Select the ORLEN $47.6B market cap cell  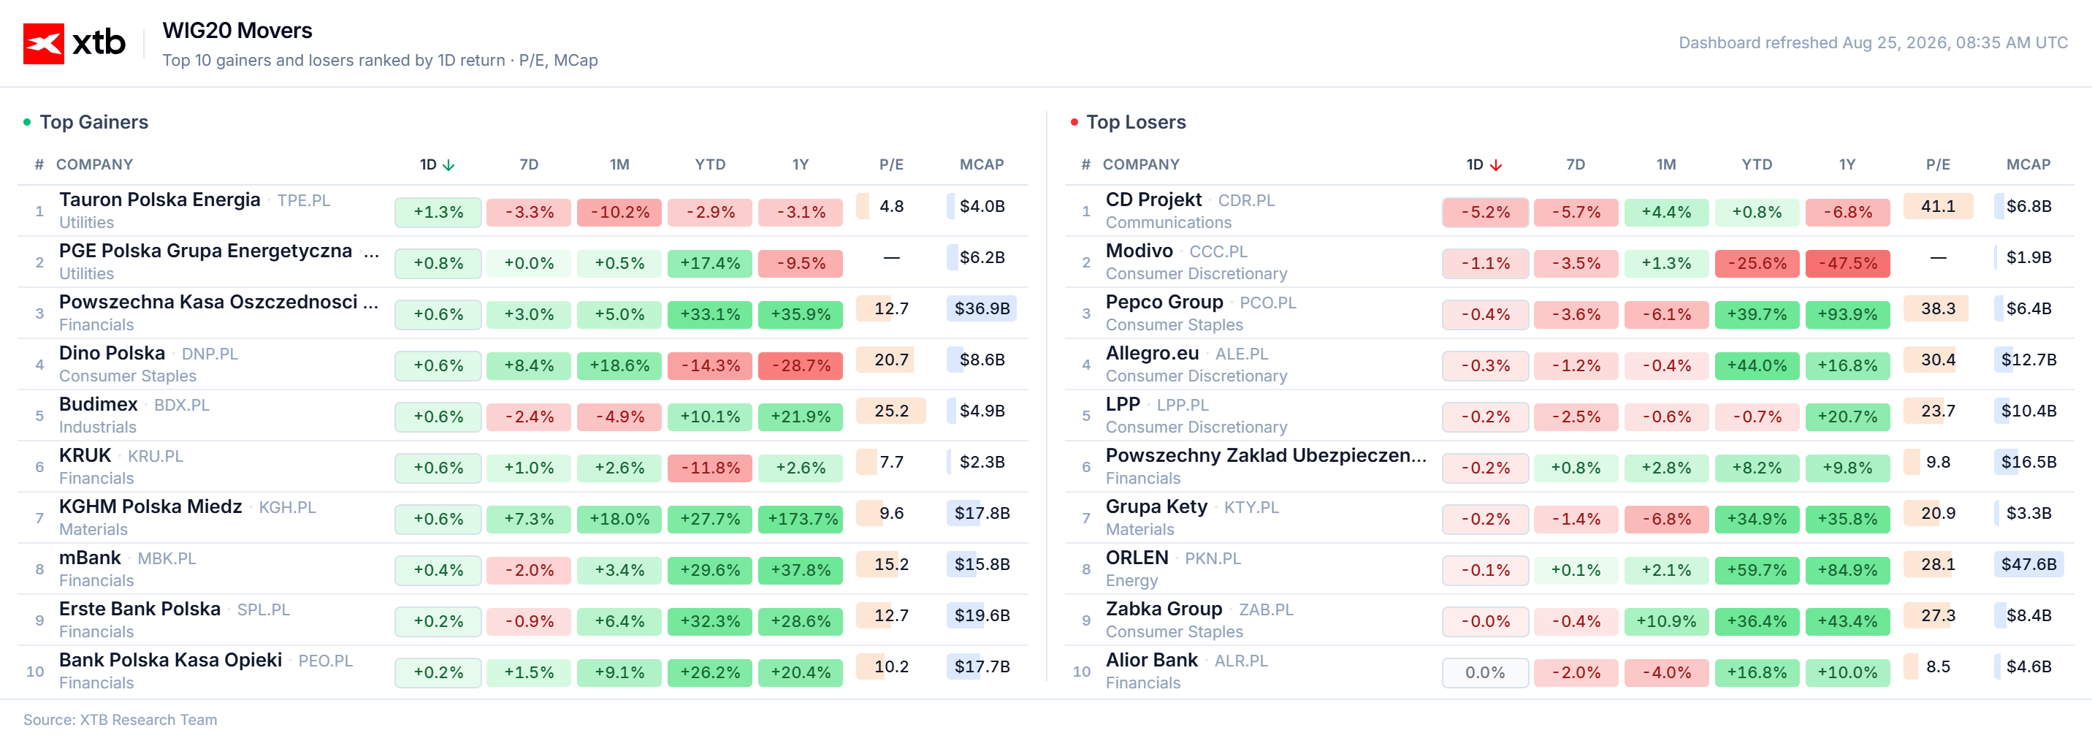coord(2028,564)
